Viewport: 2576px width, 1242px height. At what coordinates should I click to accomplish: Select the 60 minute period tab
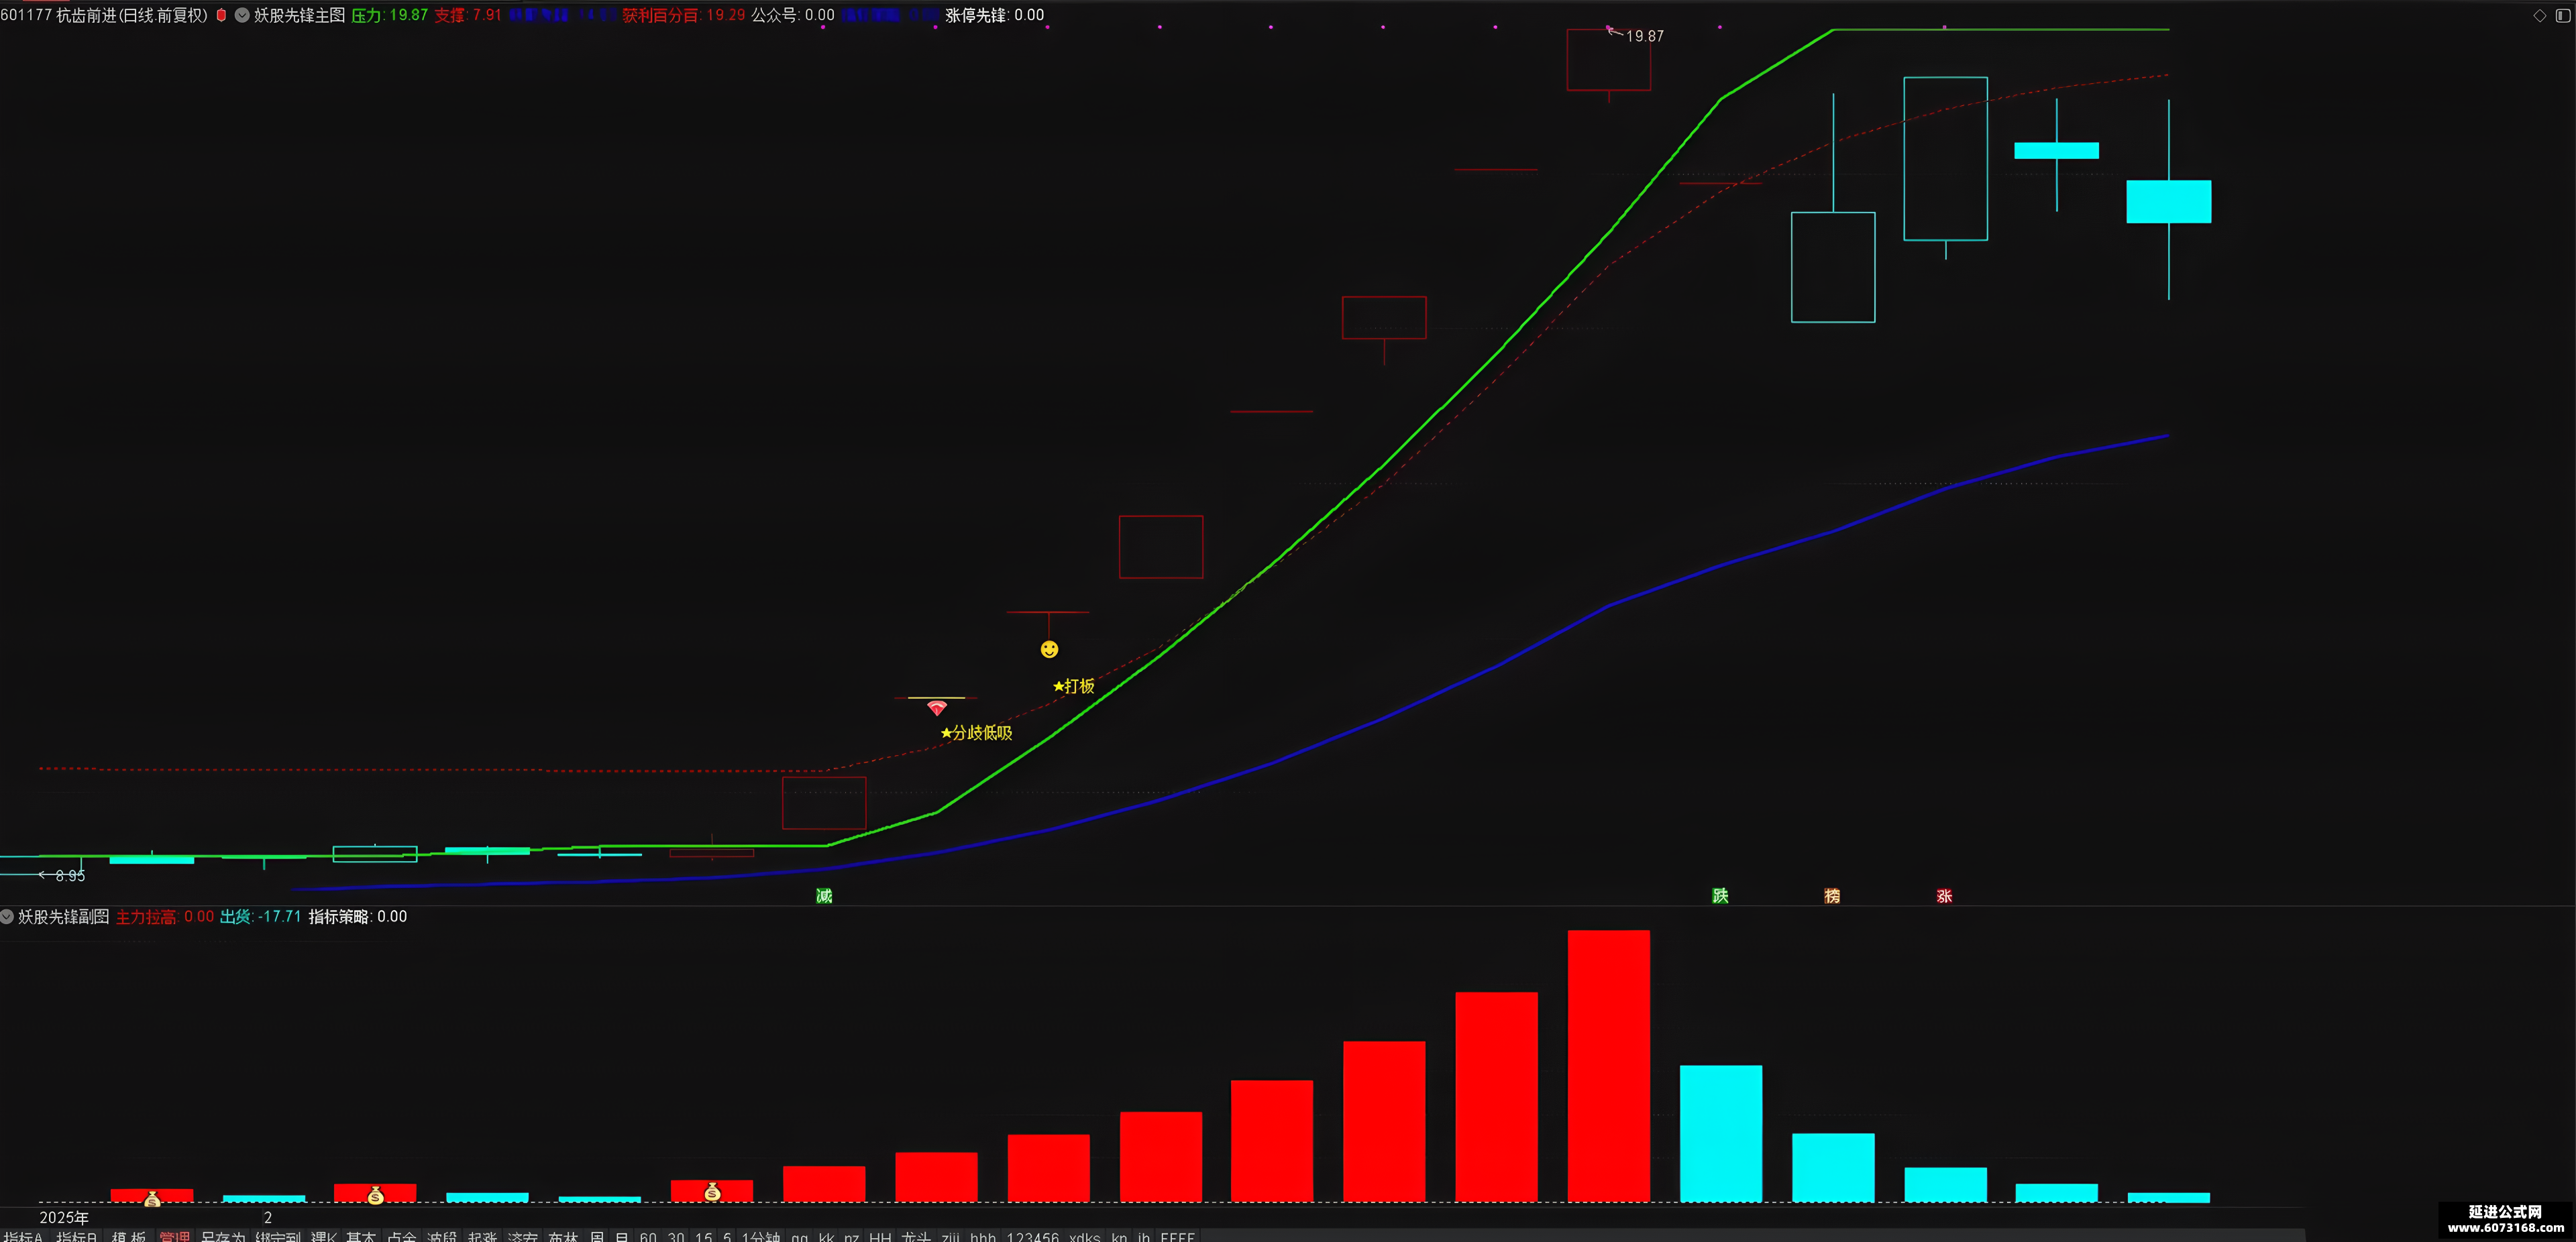(x=648, y=1236)
